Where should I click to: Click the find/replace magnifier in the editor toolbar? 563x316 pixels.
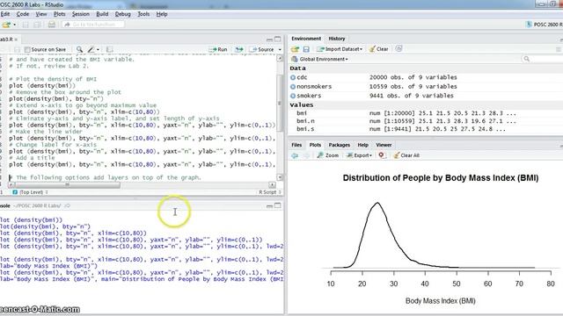point(79,49)
